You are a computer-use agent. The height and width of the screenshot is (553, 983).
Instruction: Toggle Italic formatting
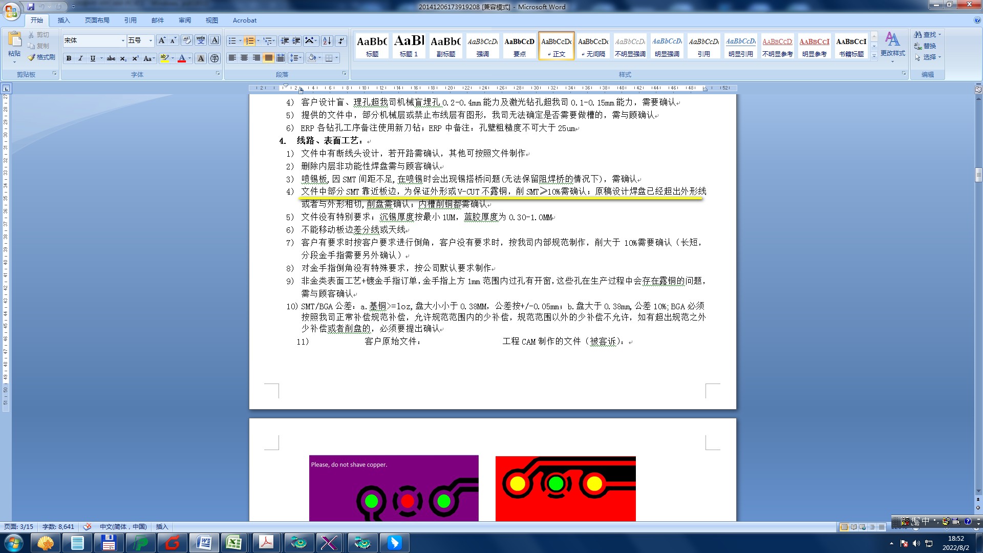click(x=80, y=58)
